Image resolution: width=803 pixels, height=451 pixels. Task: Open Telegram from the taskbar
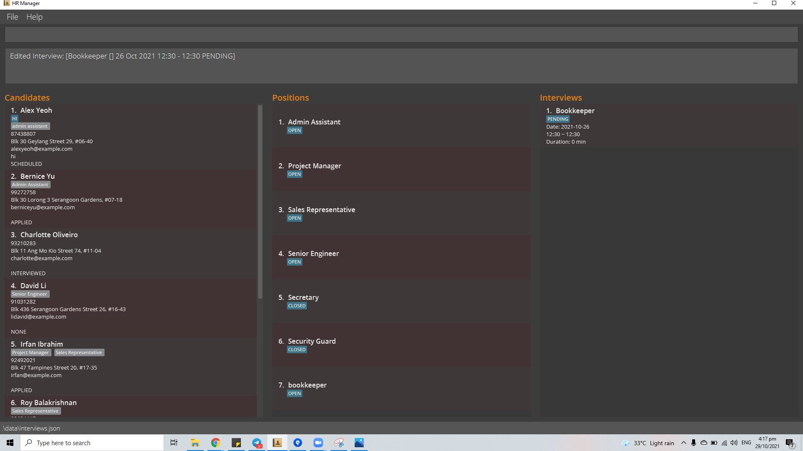click(257, 443)
